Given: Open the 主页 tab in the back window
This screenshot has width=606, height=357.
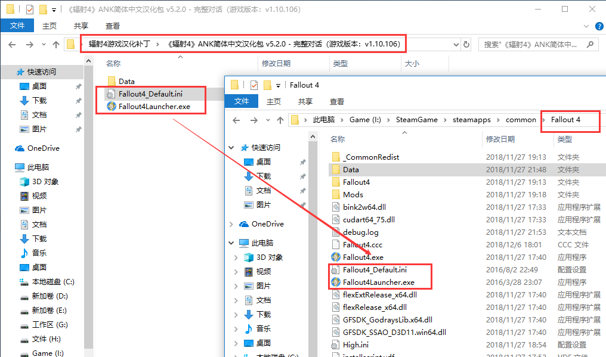Looking at the screenshot, I should click(50, 26).
